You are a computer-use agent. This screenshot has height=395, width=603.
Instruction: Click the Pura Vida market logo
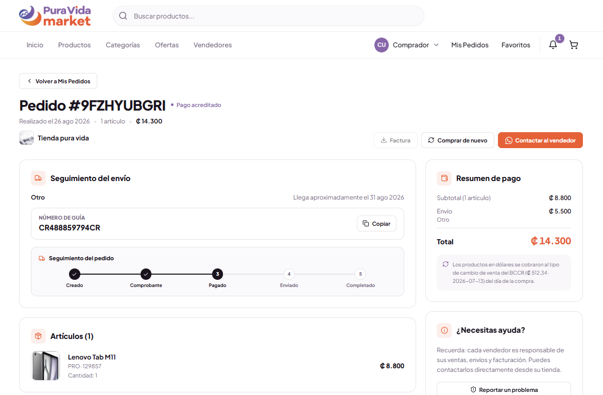55,16
